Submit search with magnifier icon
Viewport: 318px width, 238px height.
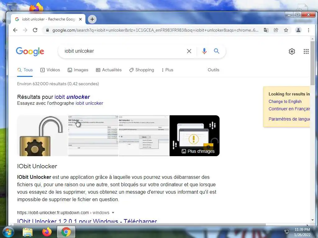click(x=216, y=51)
